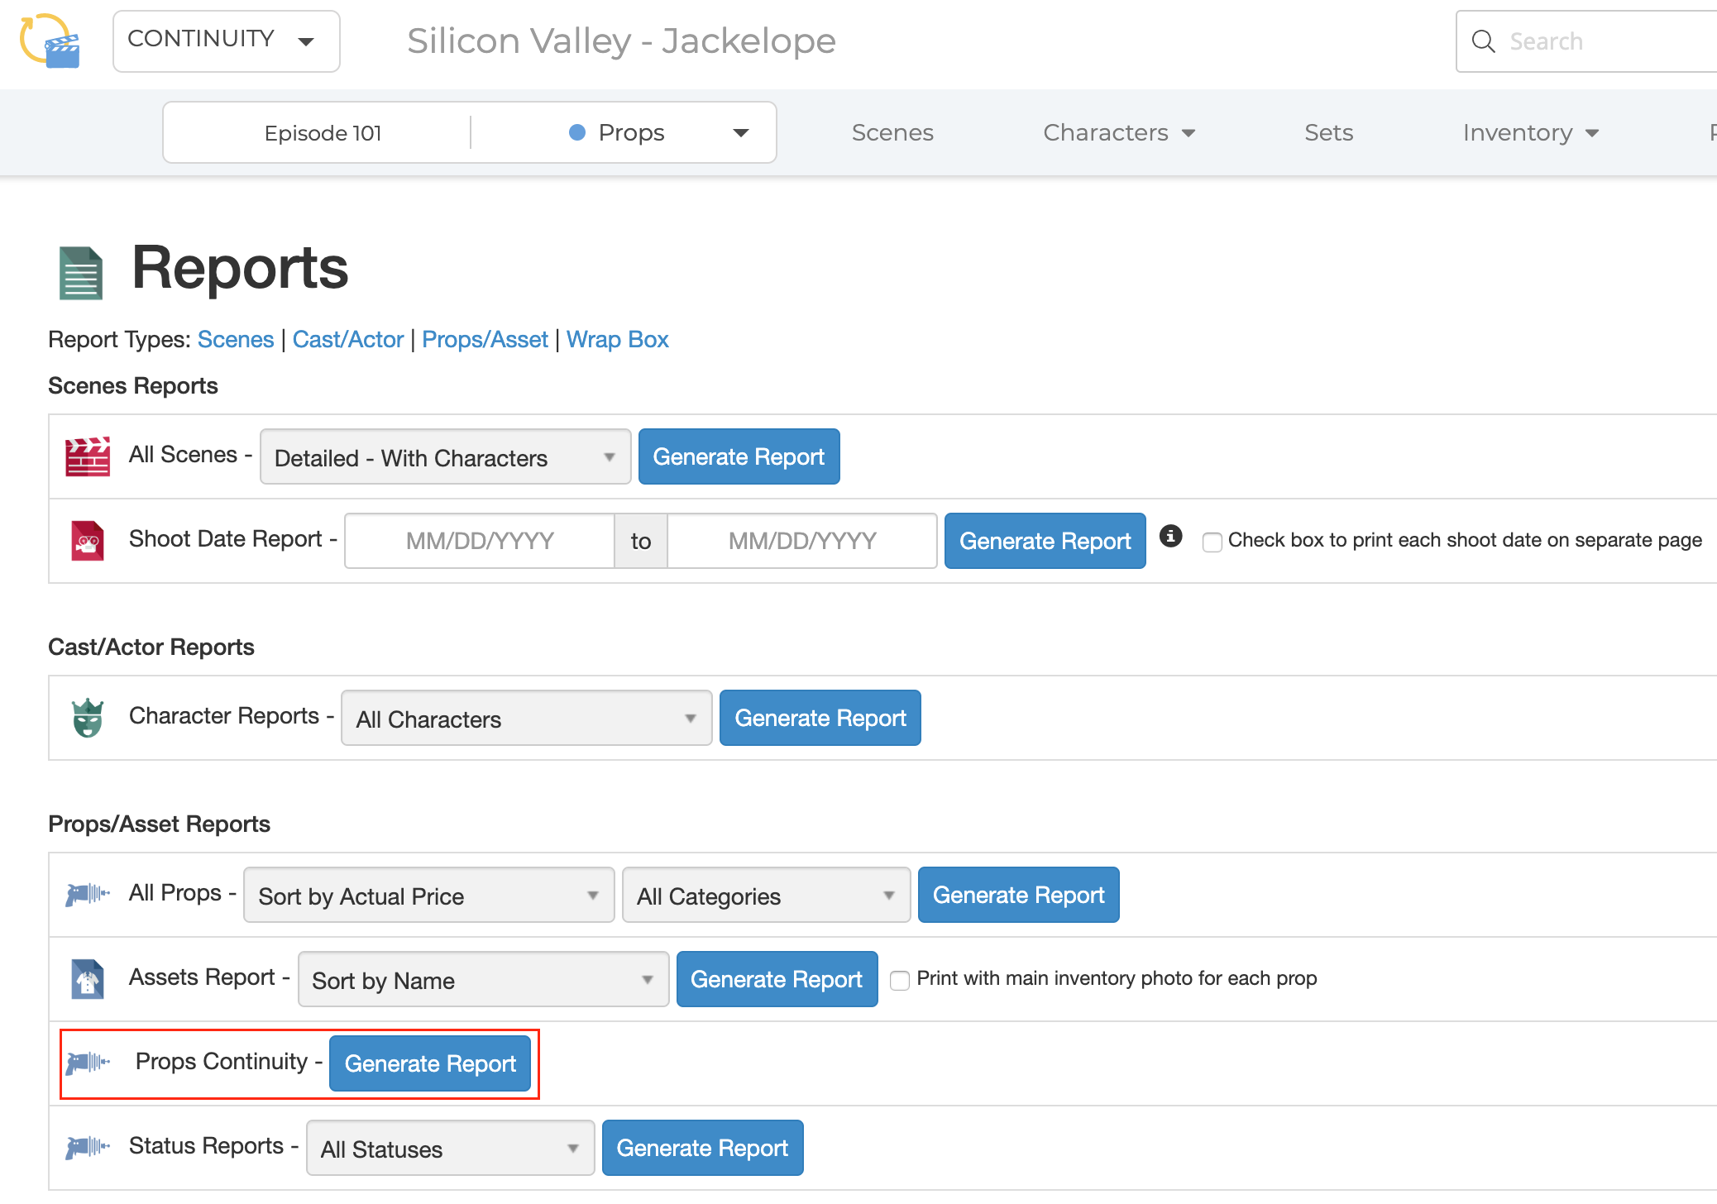Jump to Scenes report type link

[236, 339]
